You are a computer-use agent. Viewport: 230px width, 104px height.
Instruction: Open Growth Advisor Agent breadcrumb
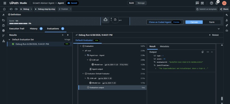(43, 3)
